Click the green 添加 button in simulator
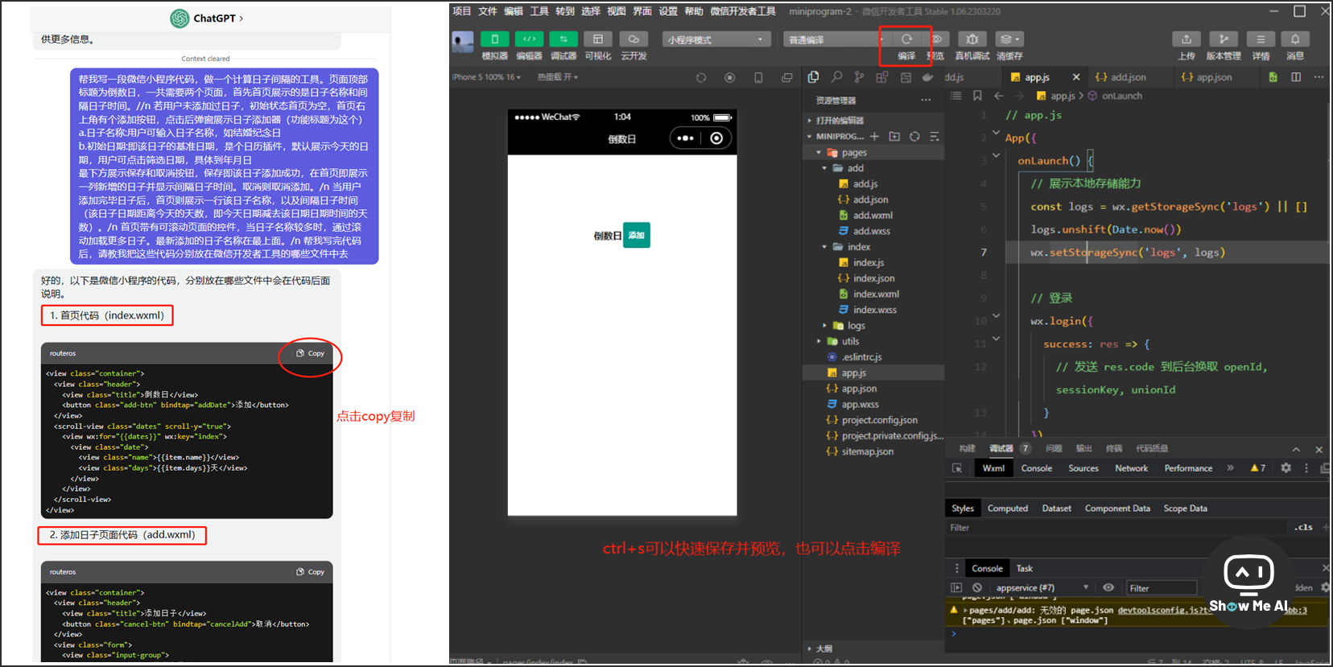The width and height of the screenshot is (1333, 667). click(x=637, y=235)
